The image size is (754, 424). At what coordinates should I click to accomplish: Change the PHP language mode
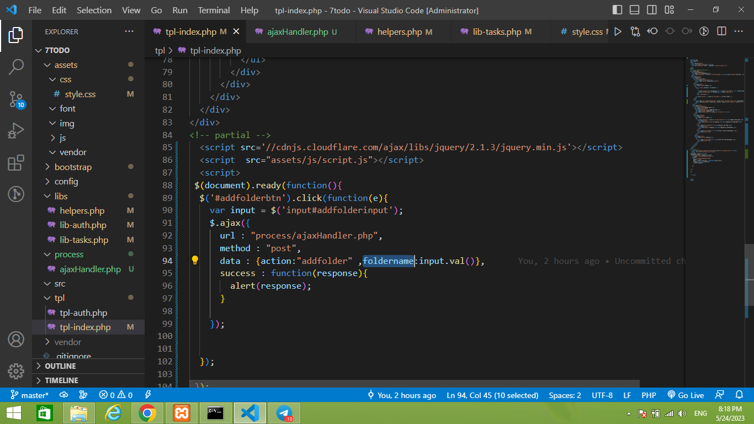[649, 395]
